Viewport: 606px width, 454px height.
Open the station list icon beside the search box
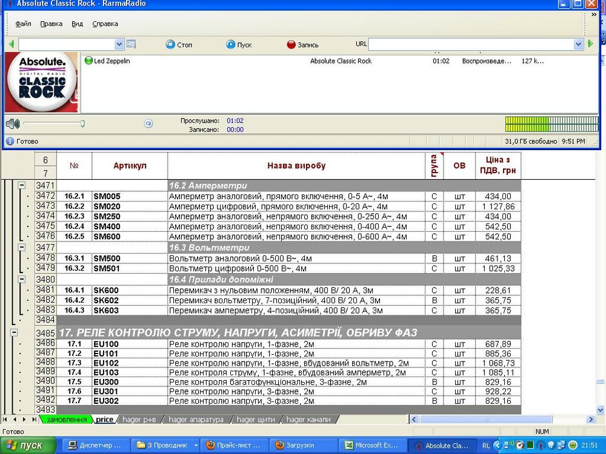pyautogui.click(x=132, y=44)
